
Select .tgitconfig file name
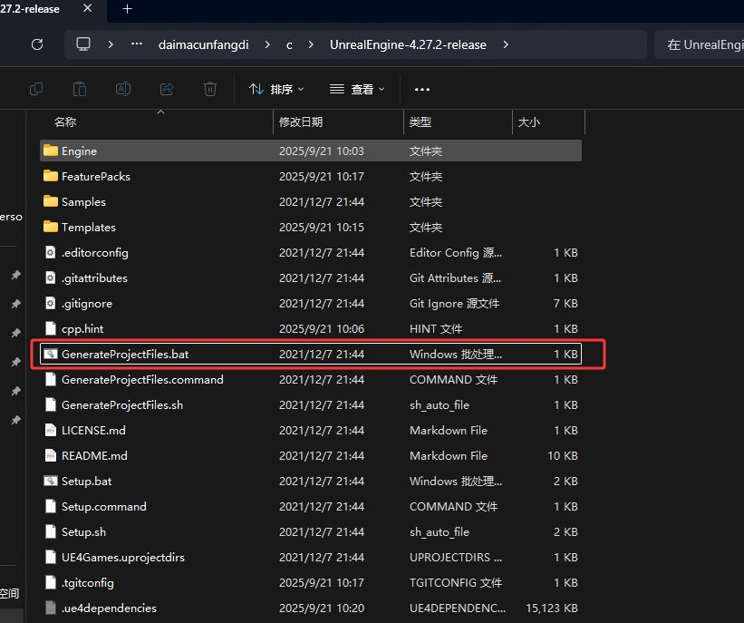[87, 582]
